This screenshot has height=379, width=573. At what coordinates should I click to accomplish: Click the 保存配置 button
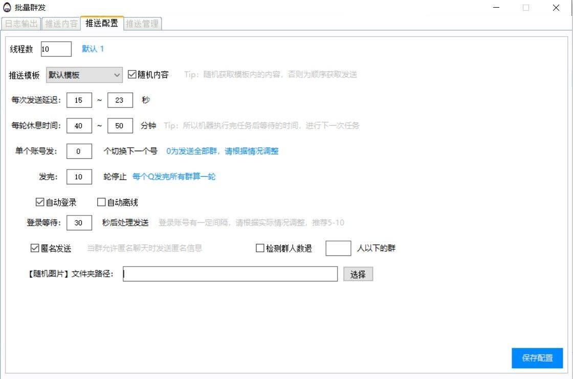pos(537,358)
